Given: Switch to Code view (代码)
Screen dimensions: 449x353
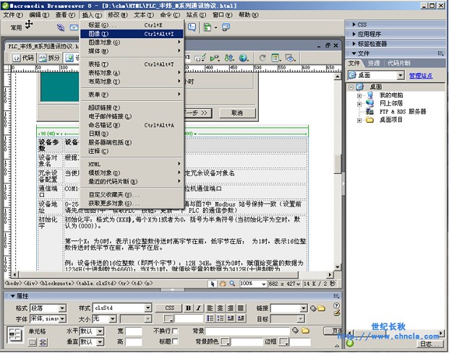Looking at the screenshot, I should tap(24, 58).
